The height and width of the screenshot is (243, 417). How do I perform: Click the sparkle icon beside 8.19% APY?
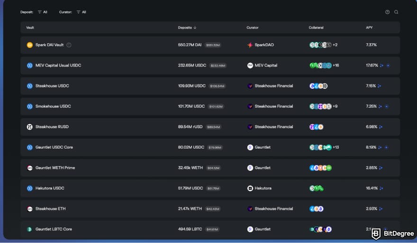coord(380,147)
